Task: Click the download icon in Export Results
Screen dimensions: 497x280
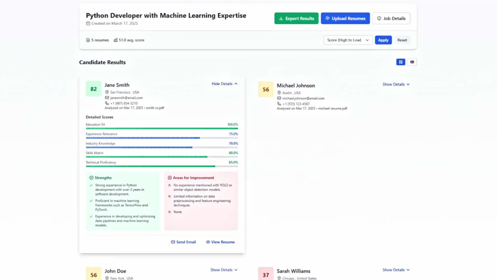Action: coord(281,18)
